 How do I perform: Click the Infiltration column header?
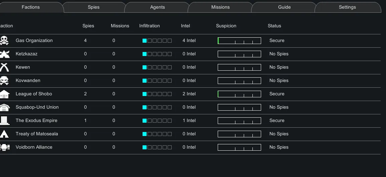coord(149,26)
